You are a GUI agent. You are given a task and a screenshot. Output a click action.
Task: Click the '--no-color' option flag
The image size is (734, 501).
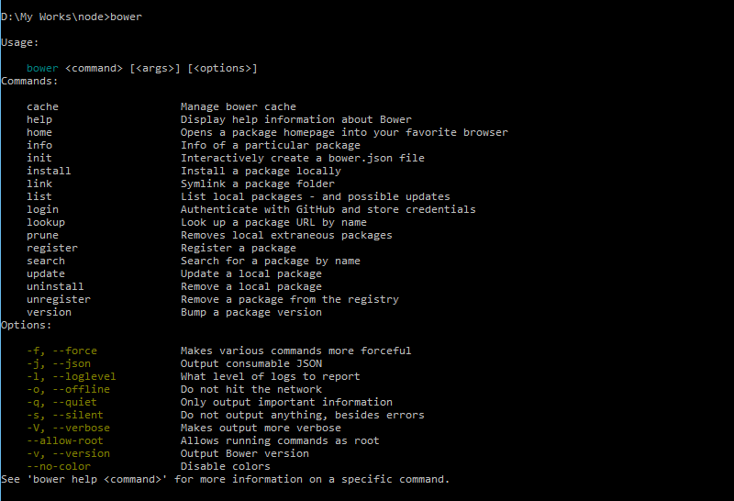[x=59, y=466]
